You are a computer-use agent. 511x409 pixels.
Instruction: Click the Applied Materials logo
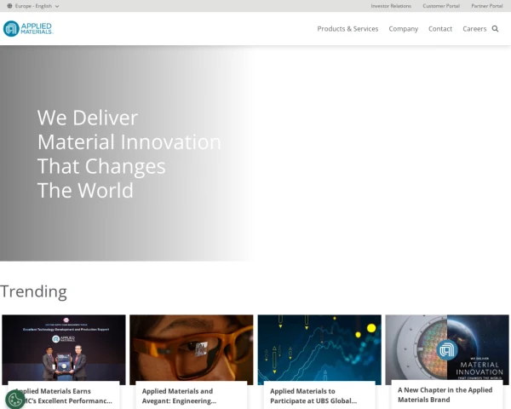(x=28, y=29)
